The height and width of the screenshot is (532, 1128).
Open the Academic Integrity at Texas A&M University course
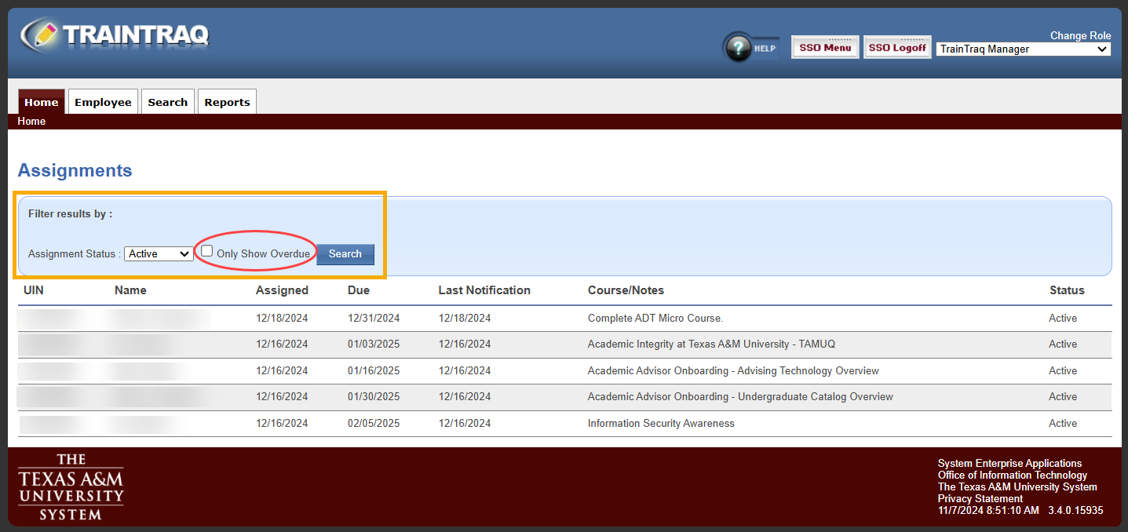tap(711, 344)
